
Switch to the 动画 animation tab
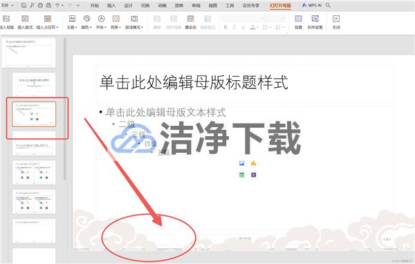(163, 6)
